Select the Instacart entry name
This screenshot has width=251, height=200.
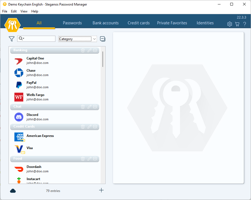[33, 179]
